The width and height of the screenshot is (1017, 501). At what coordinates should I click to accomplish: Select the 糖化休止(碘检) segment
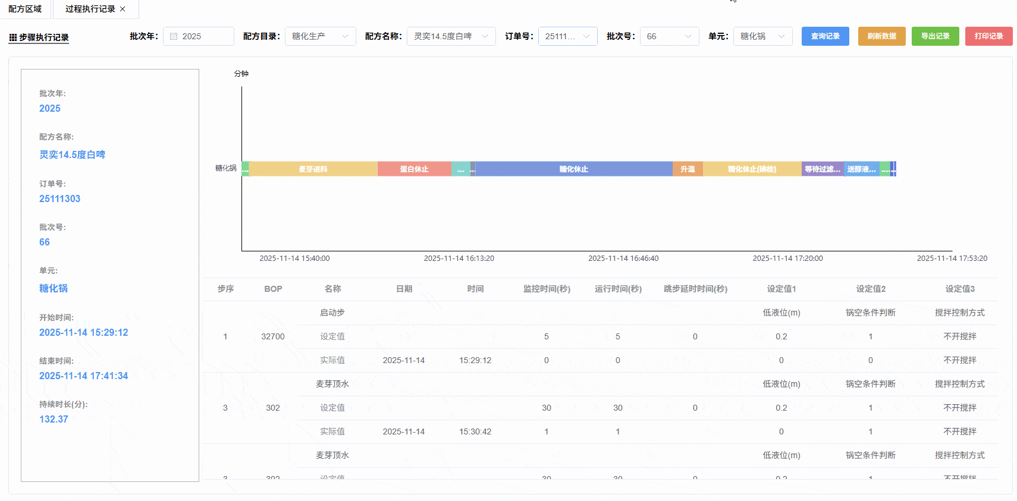pos(752,169)
